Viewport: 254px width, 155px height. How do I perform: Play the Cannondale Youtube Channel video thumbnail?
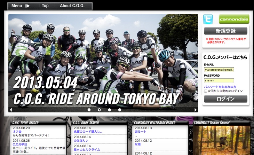click(221, 140)
